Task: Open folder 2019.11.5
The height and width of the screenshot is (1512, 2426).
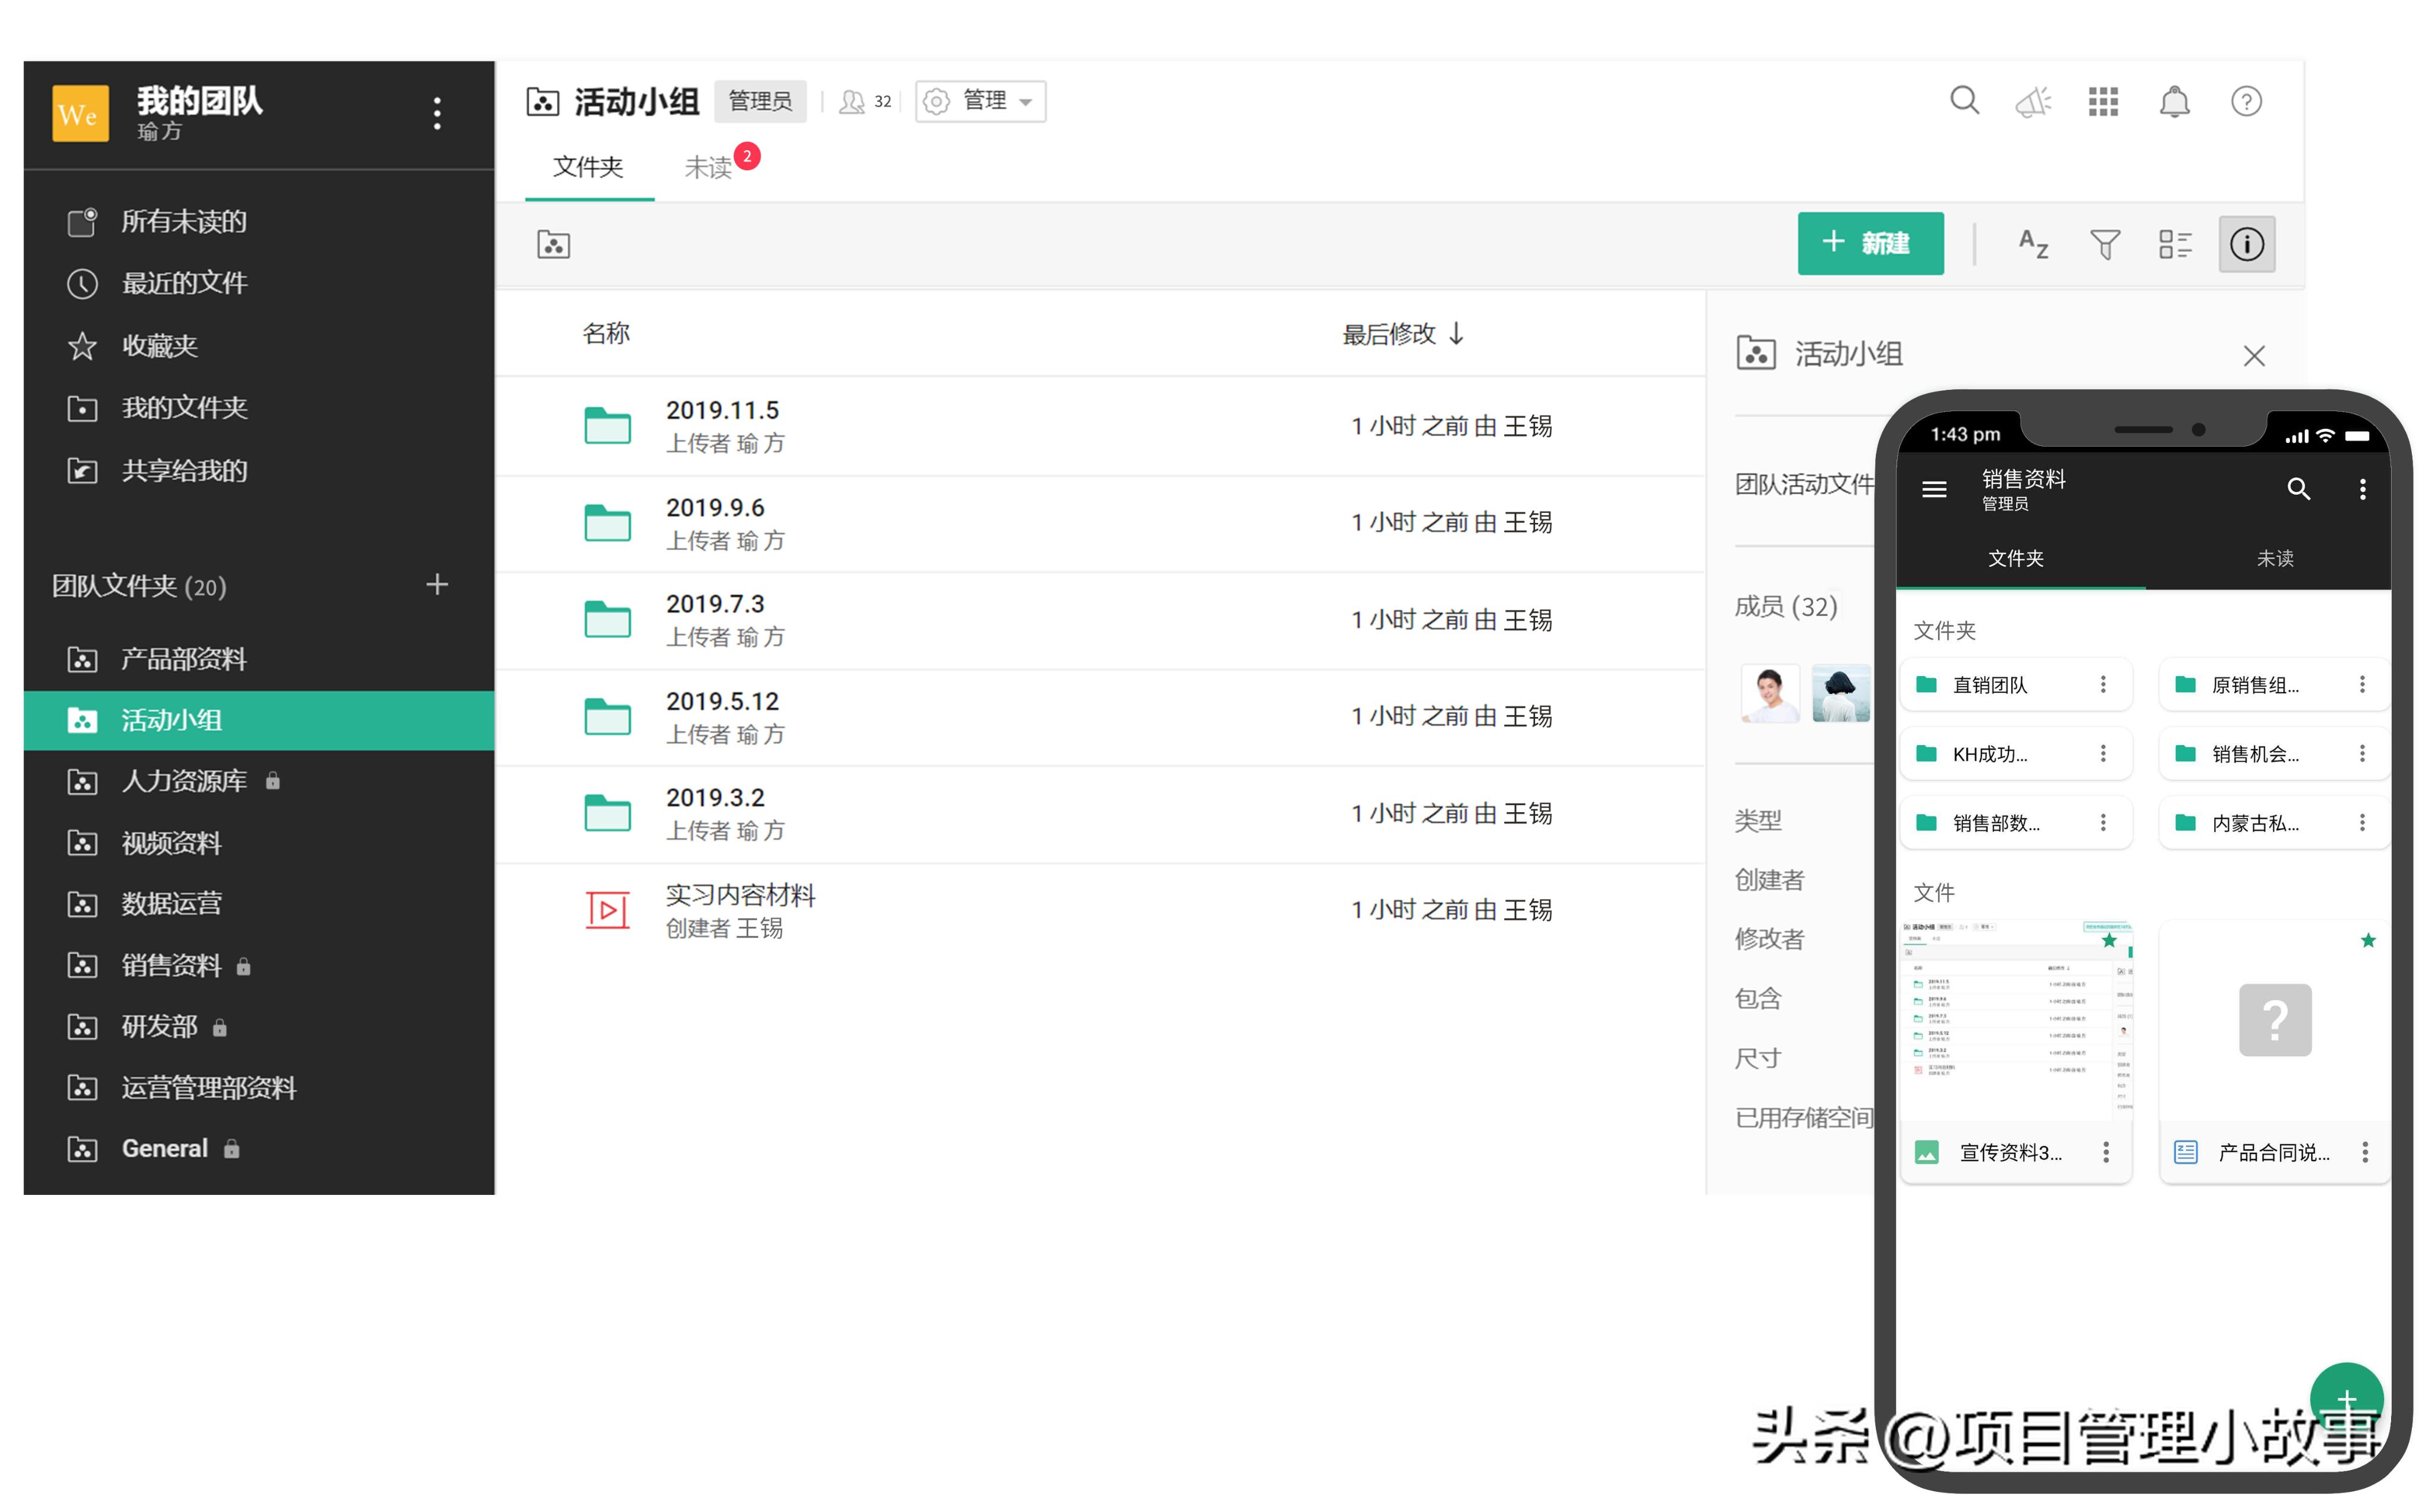Action: pos(1100,427)
